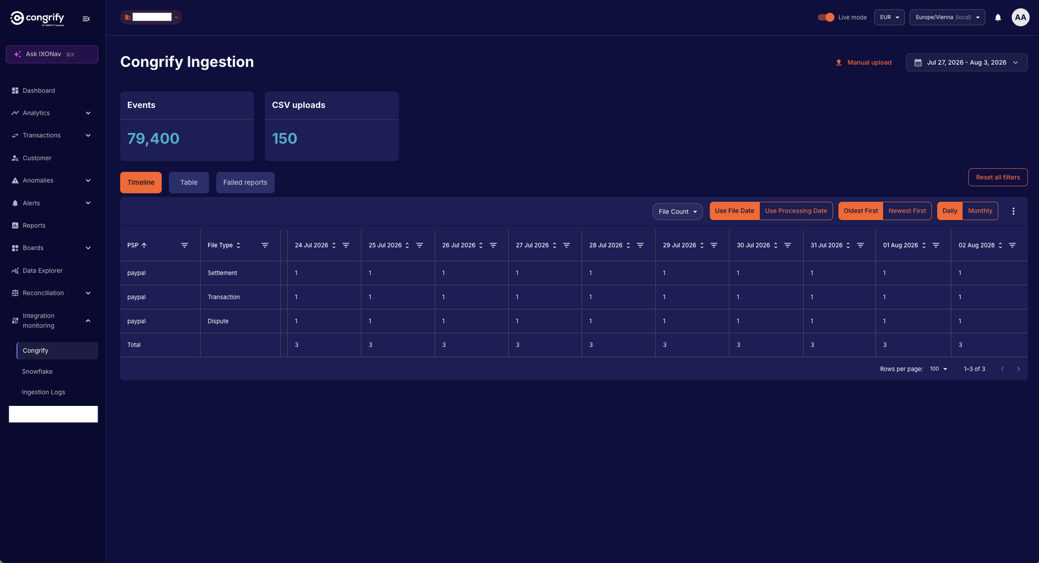Switch to Daily granularity

point(950,211)
